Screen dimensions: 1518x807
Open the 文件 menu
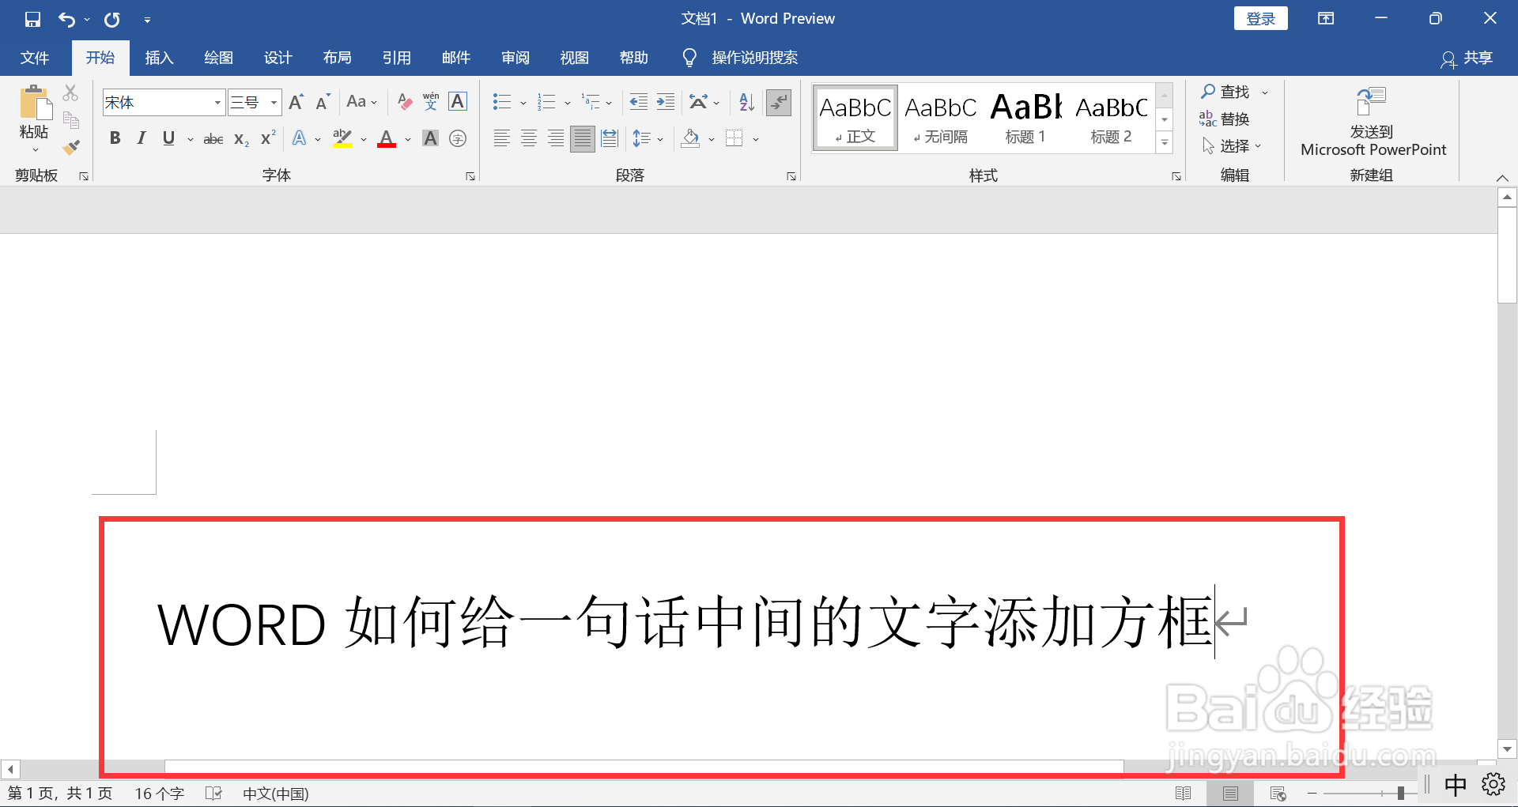35,58
